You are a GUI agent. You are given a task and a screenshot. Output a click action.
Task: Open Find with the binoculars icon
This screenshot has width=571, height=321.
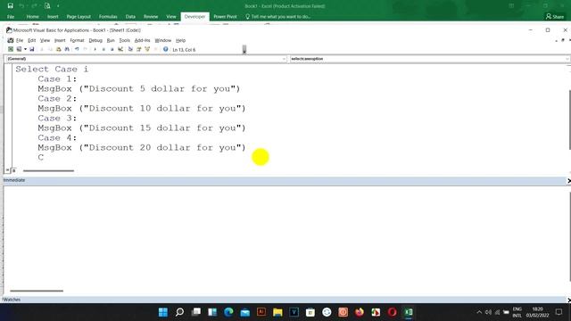point(67,49)
